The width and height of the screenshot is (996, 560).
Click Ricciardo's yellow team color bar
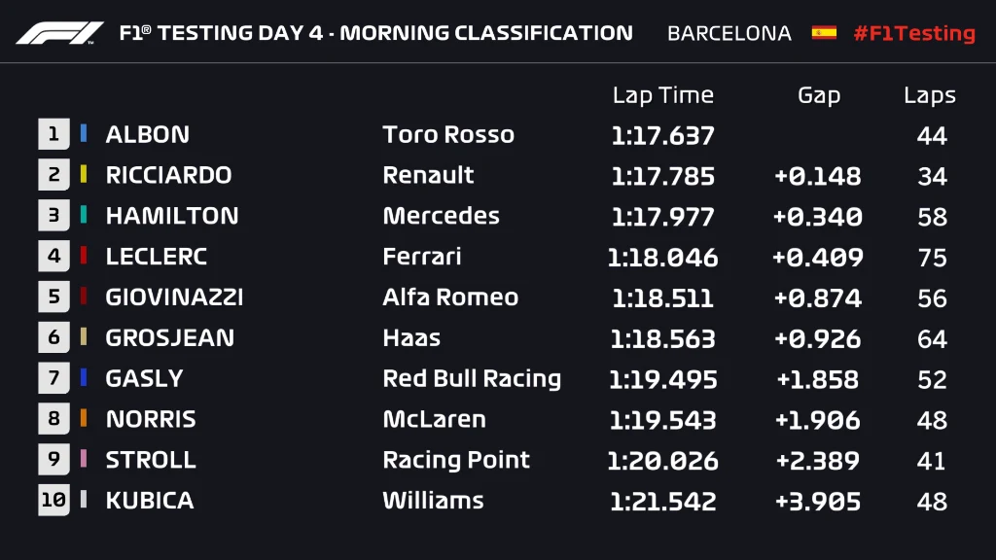click(85, 175)
